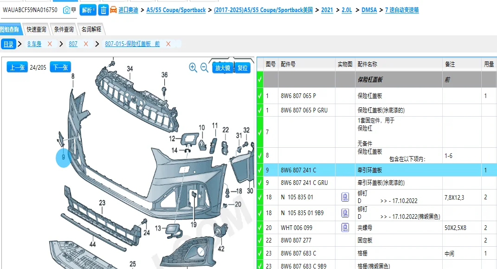Select part number 8W6 807 241 C
Viewport: 497px width, 269px height.
pyautogui.click(x=298, y=171)
